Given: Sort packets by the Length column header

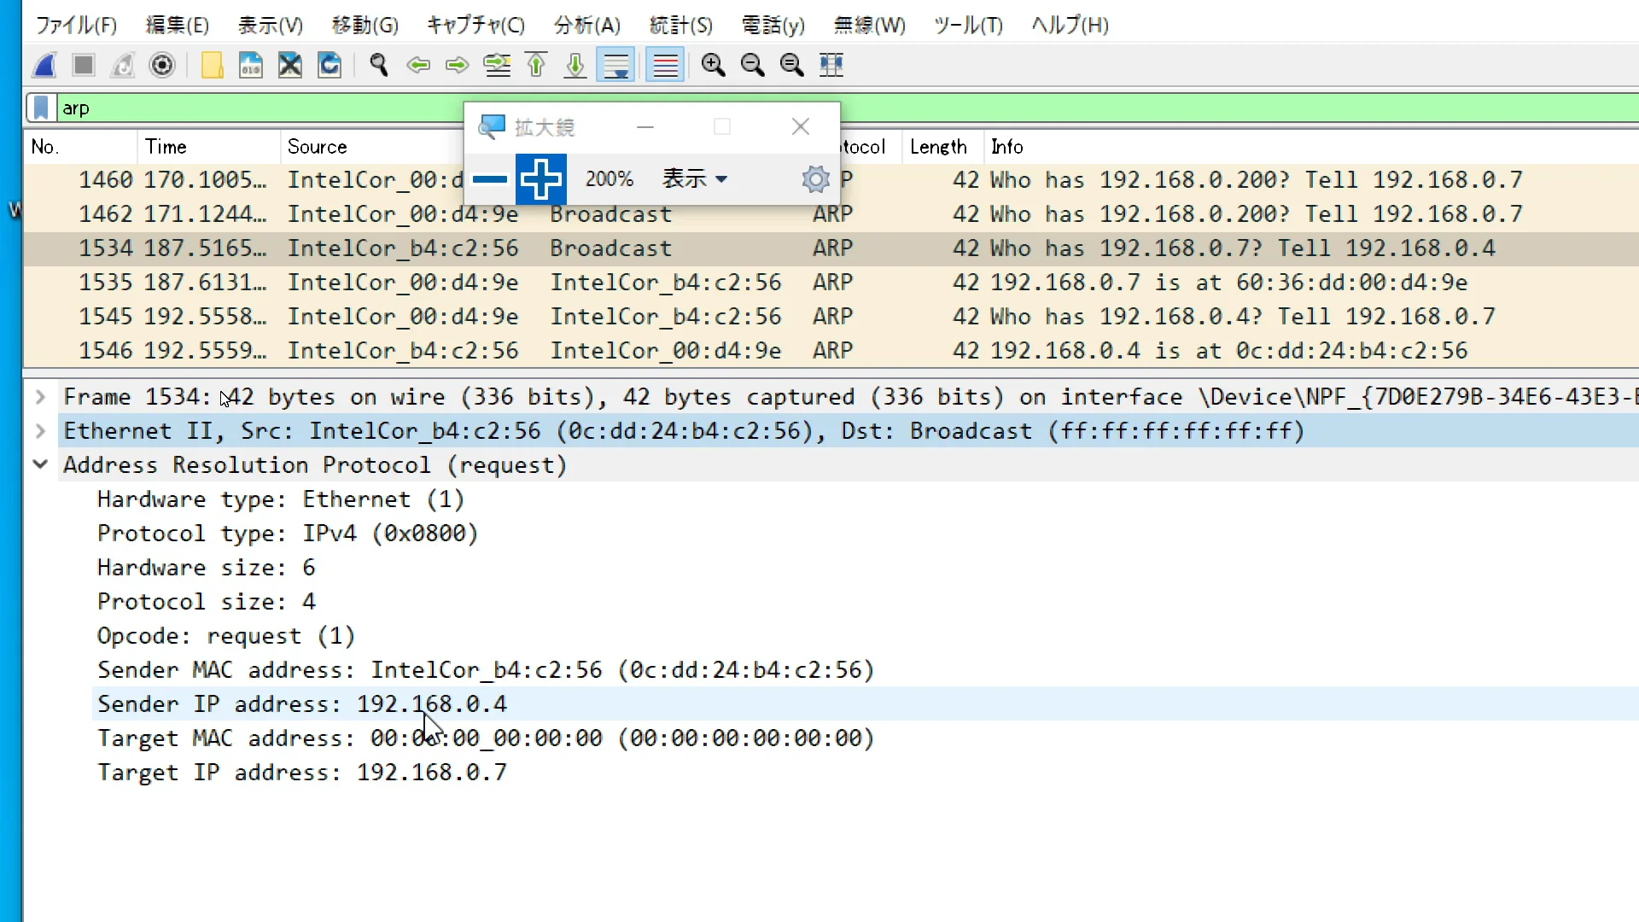Looking at the screenshot, I should pyautogui.click(x=942, y=147).
